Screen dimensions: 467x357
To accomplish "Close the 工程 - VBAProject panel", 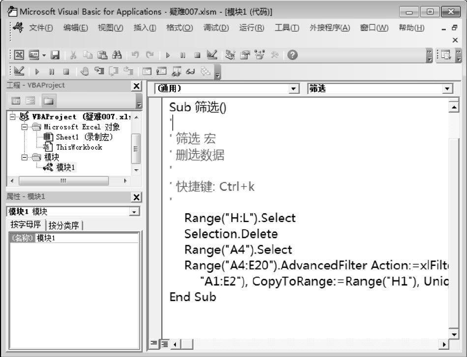I will click(x=137, y=86).
